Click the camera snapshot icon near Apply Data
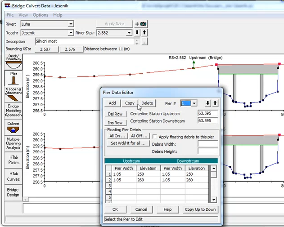284x227 pixels. coord(144,24)
